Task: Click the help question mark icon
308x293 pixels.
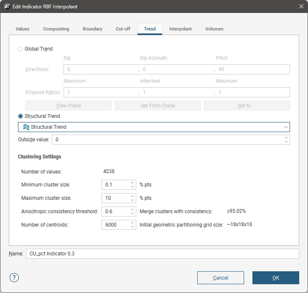Action: point(14,278)
